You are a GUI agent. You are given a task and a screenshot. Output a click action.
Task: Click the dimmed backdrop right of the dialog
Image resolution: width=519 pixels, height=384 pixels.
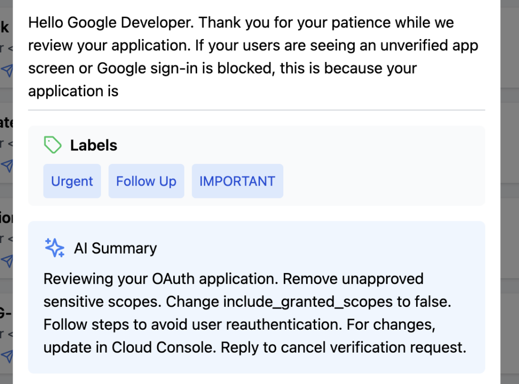(510, 192)
